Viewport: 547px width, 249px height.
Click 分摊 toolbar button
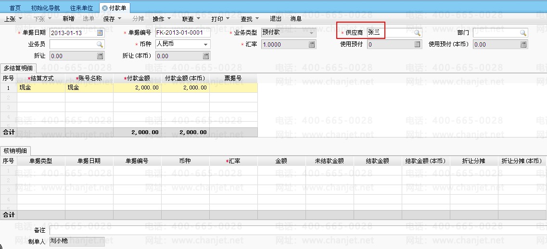[138, 19]
